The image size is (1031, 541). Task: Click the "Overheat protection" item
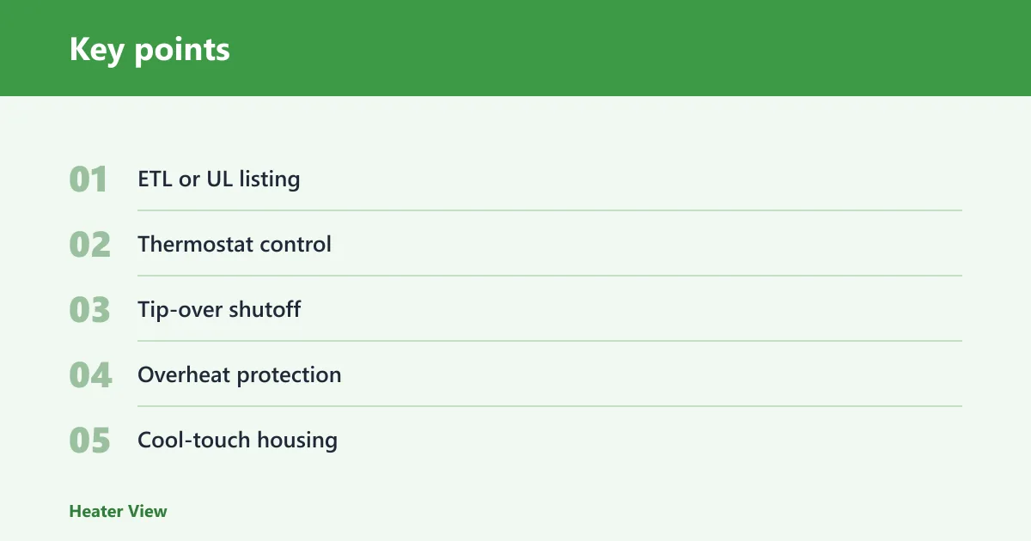click(240, 375)
